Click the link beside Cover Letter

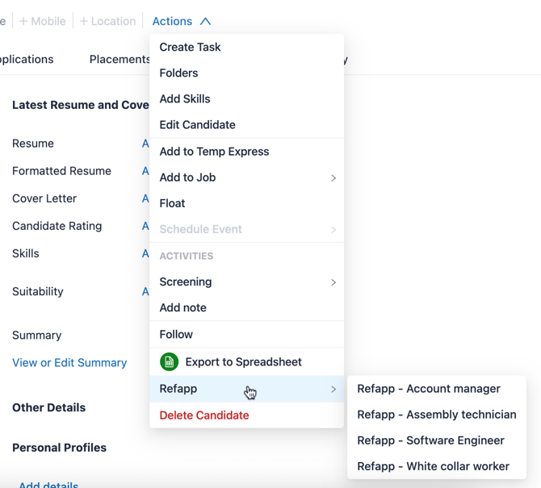145,198
